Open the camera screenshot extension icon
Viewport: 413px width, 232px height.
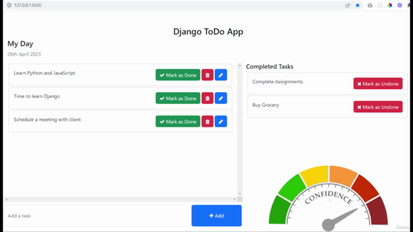click(x=370, y=5)
